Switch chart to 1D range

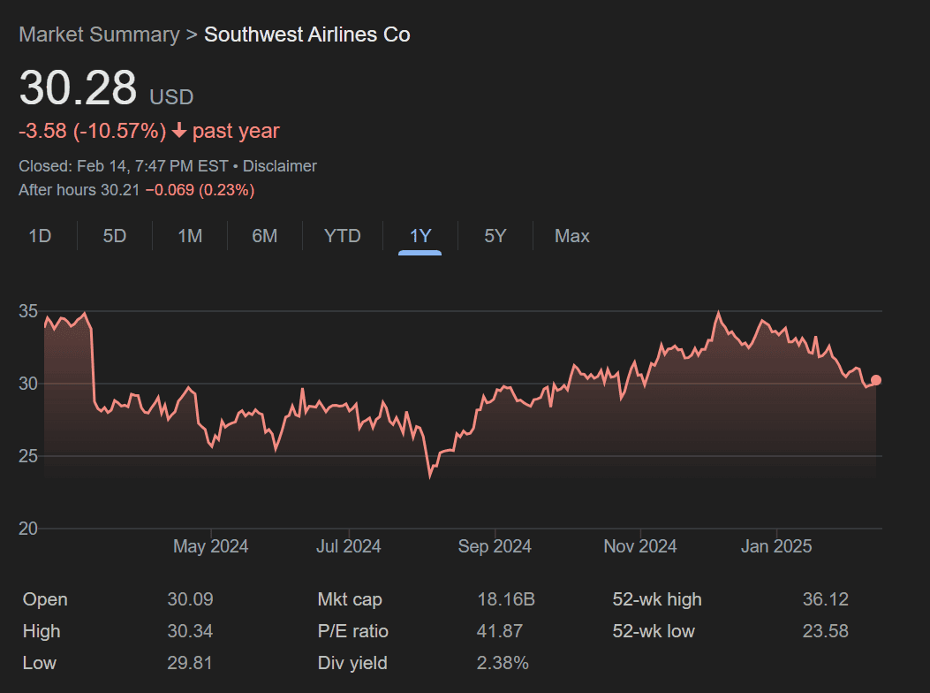point(40,236)
